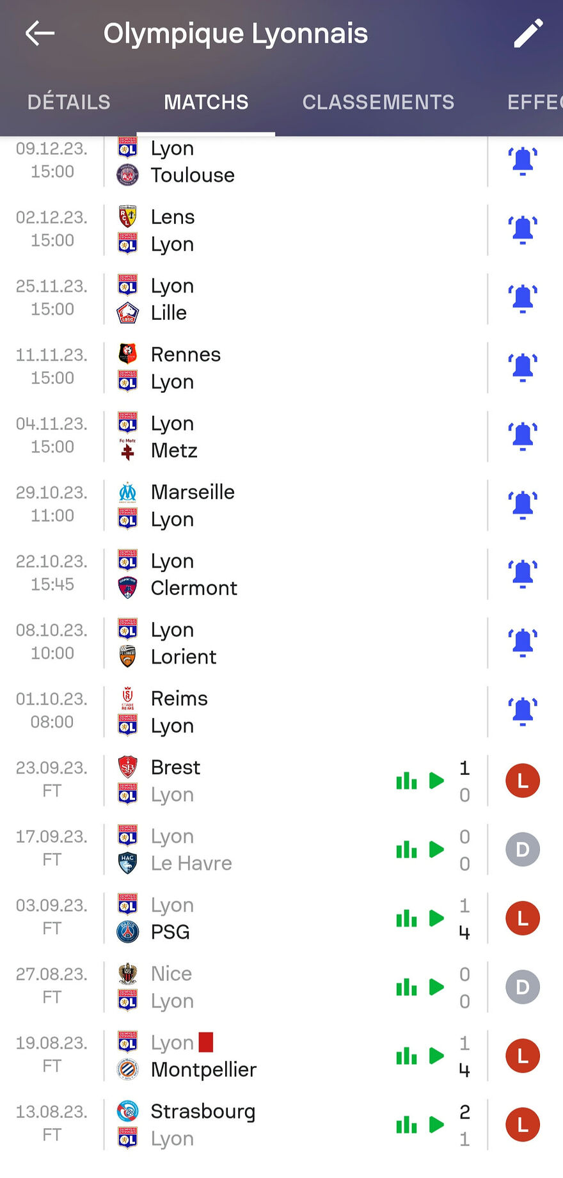Tap the pencil edit icon

pos(528,33)
